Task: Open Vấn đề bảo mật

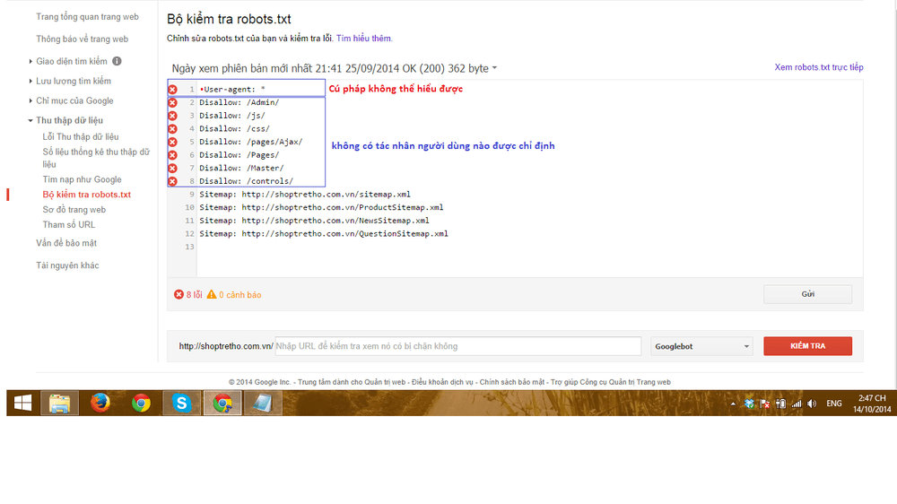Action: coord(66,243)
